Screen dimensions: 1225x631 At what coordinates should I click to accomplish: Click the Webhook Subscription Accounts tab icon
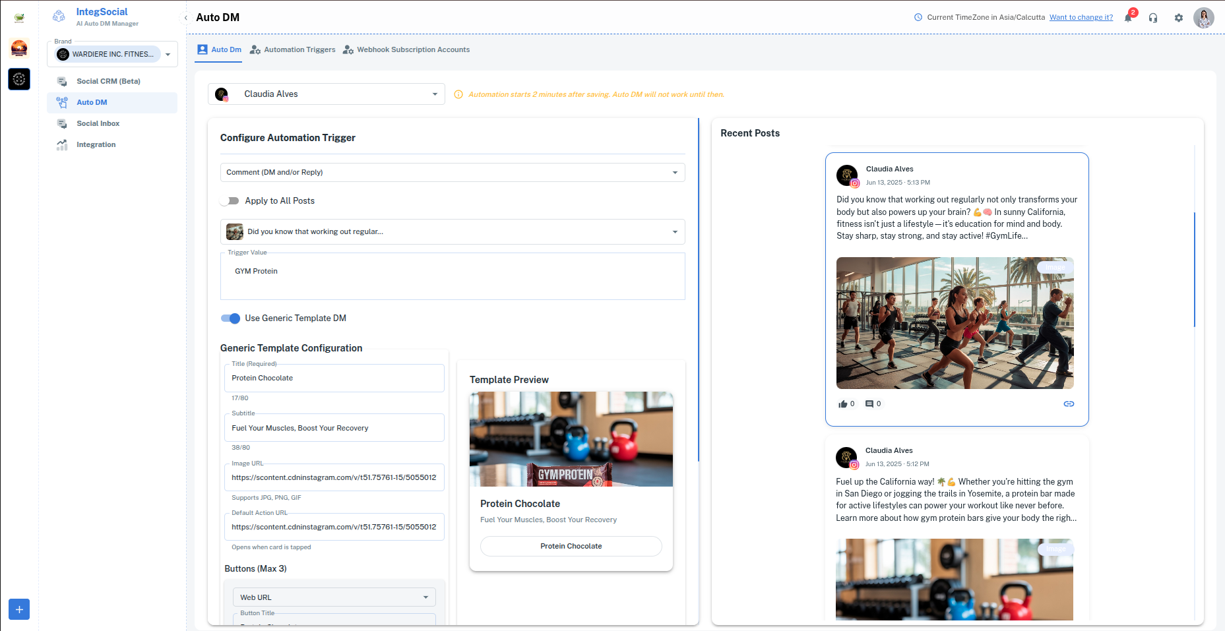[x=348, y=49]
